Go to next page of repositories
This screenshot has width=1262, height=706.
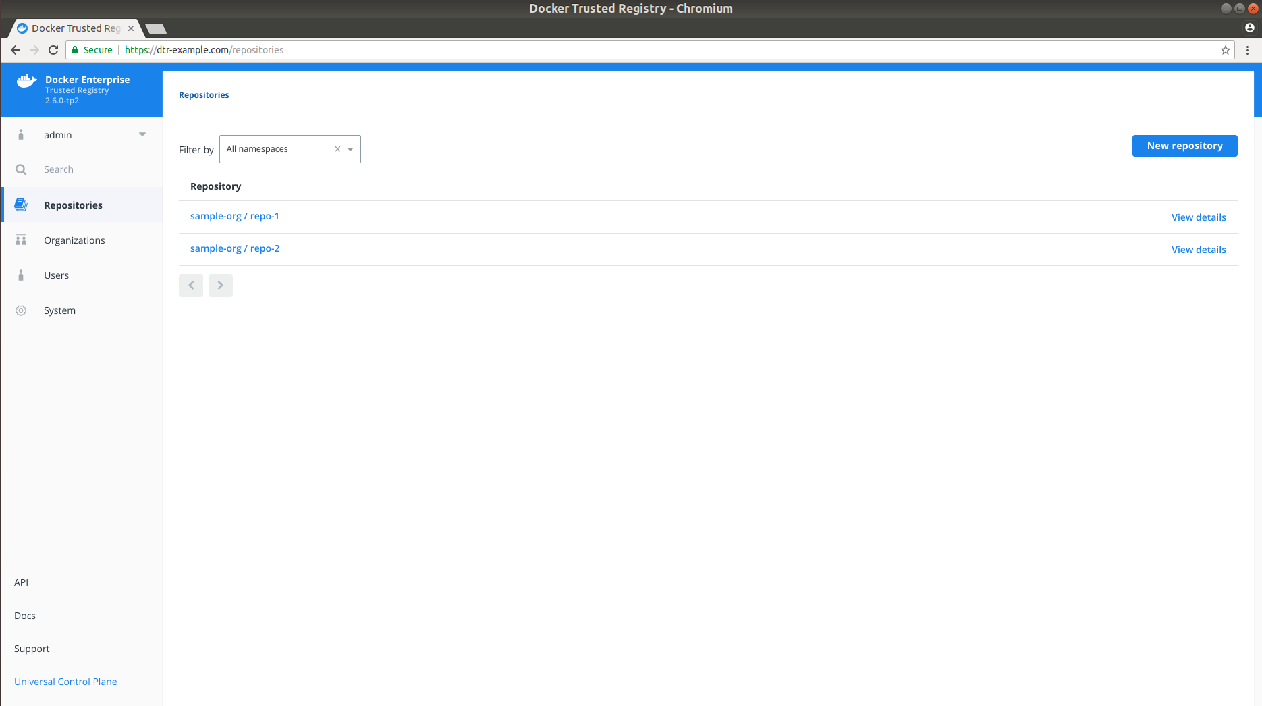220,286
